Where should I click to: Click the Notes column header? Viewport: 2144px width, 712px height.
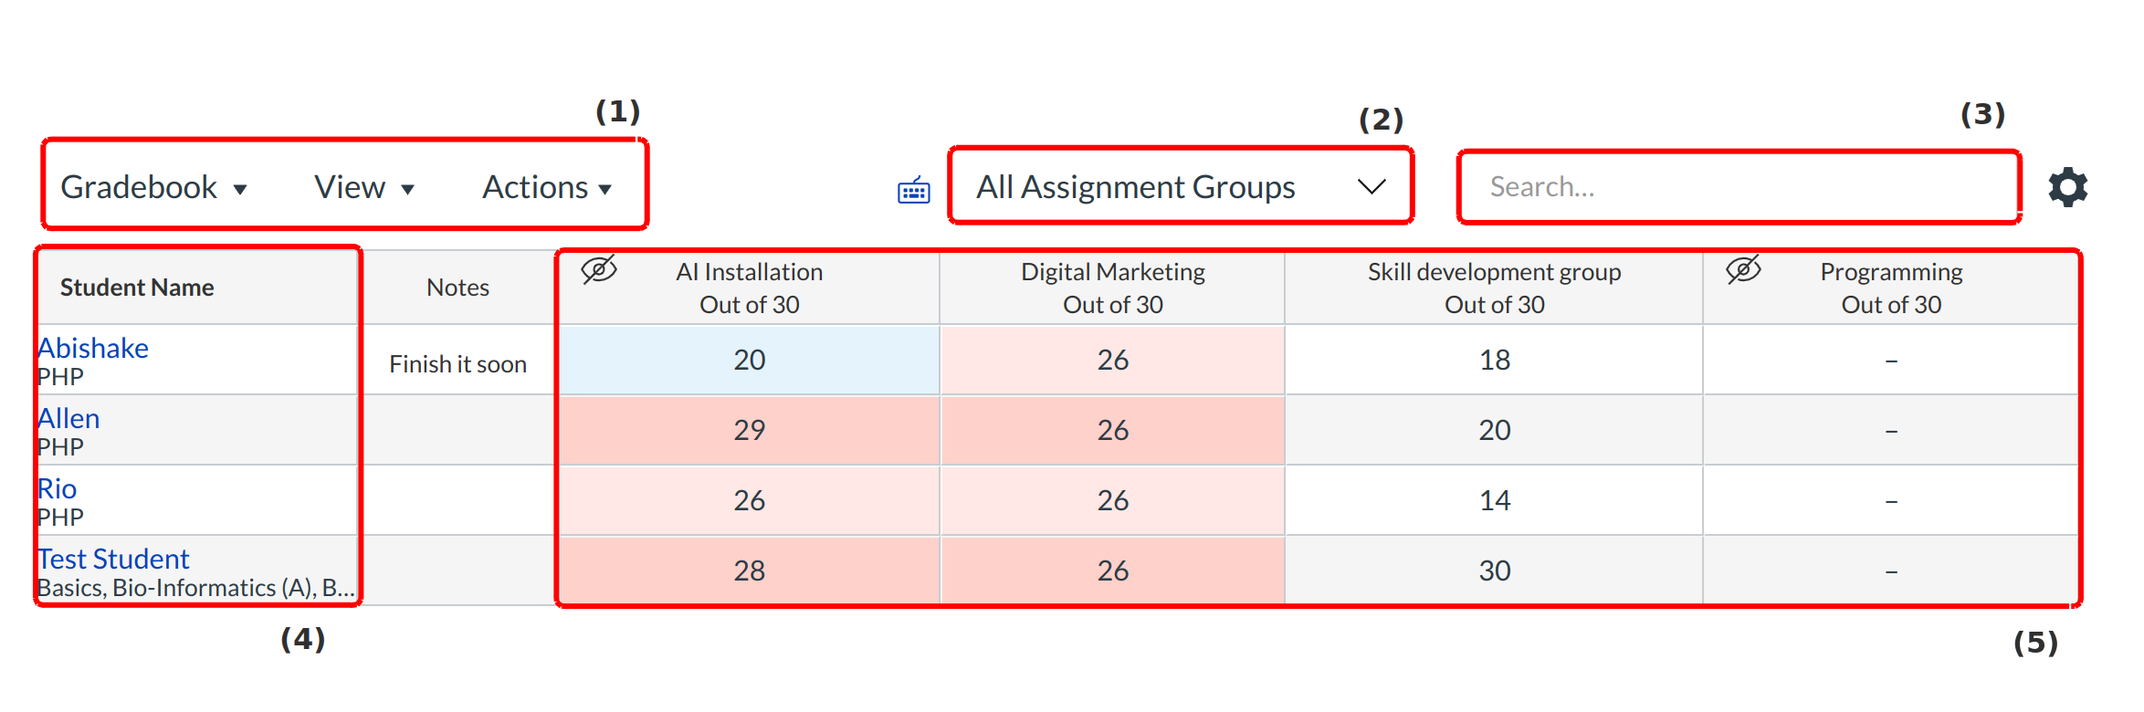(x=457, y=288)
